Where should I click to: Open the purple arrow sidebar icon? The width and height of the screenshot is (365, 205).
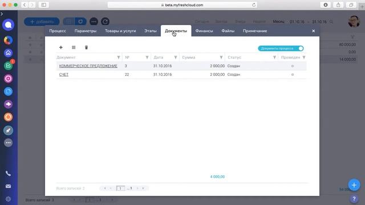pyautogui.click(x=8, y=104)
